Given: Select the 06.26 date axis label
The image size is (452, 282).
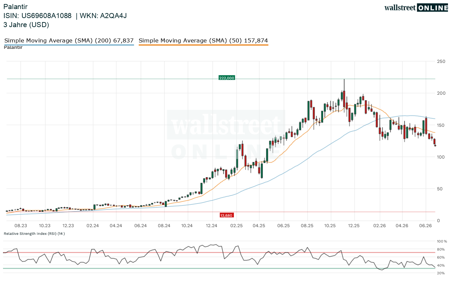Looking at the screenshot, I should point(426,226).
